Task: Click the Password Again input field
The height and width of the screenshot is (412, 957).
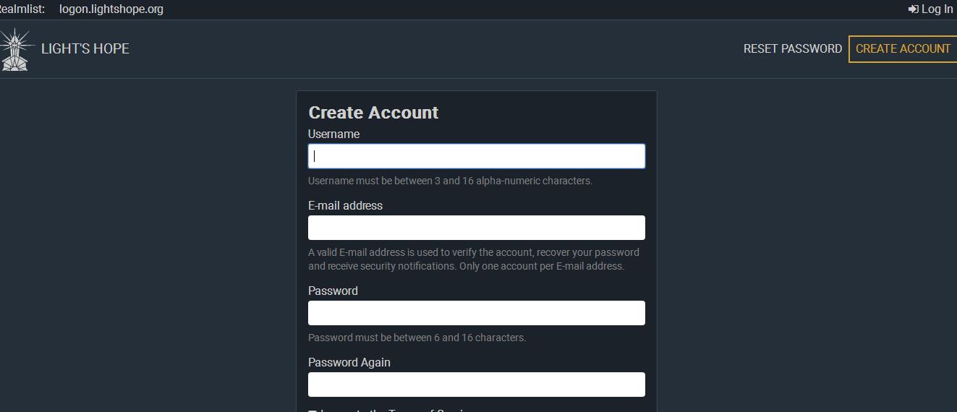Action: (x=476, y=385)
